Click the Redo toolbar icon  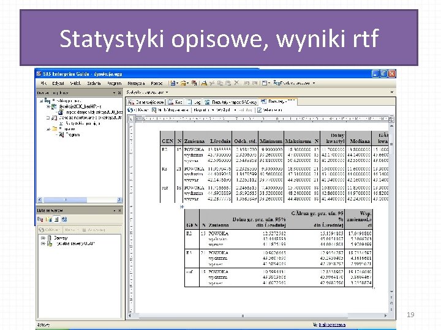pyautogui.click(x=255, y=83)
